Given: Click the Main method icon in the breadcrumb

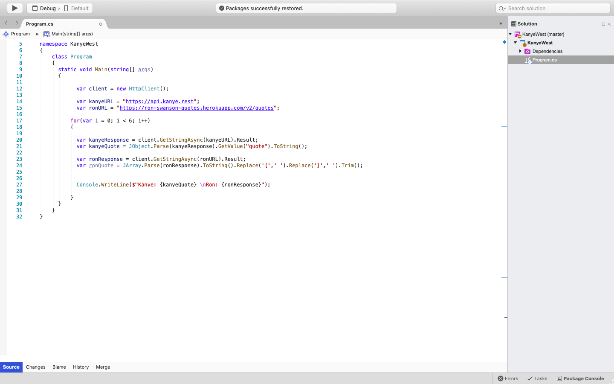Looking at the screenshot, I should (47, 34).
